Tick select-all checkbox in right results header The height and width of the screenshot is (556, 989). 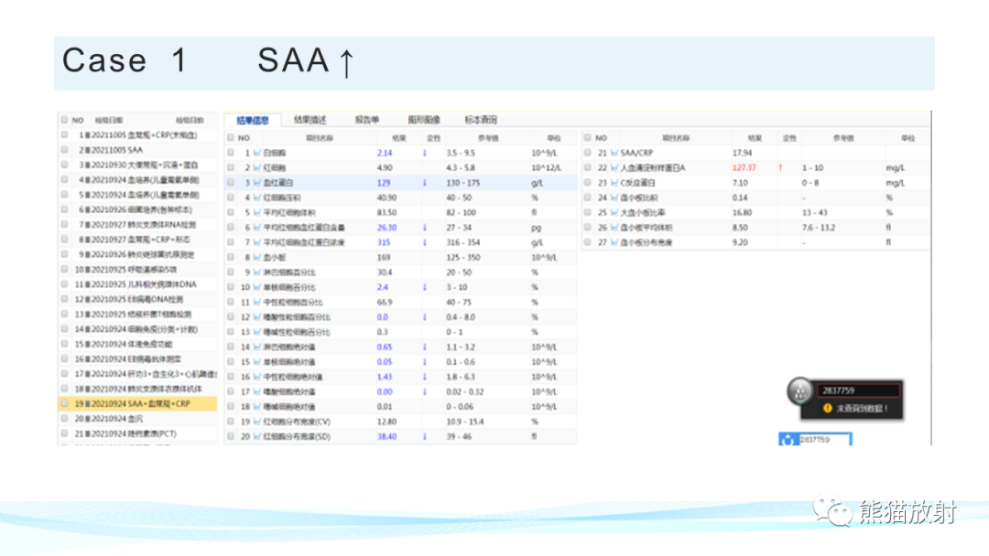point(587,138)
